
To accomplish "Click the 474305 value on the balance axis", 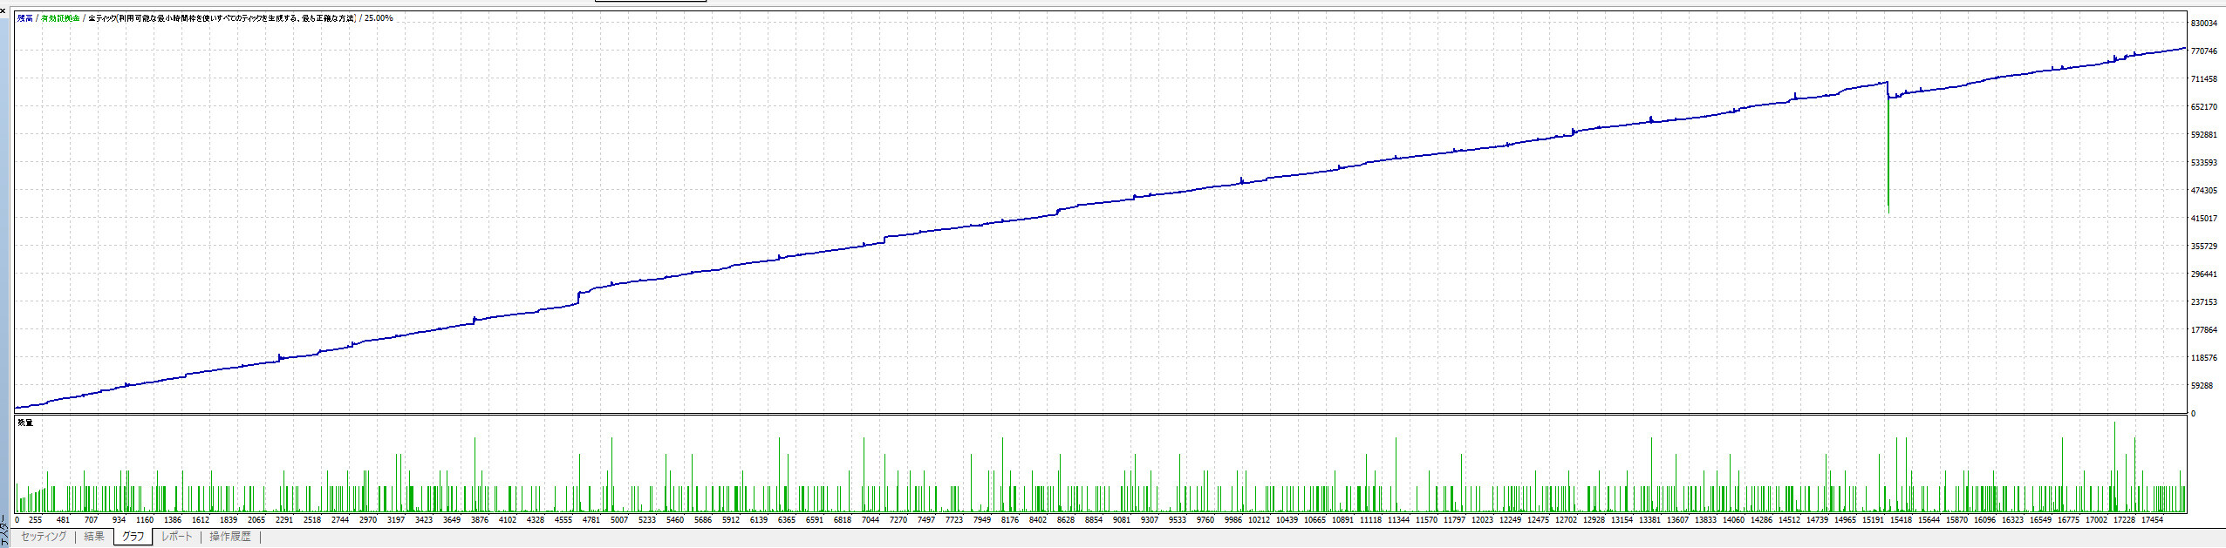I will pyautogui.click(x=2204, y=191).
